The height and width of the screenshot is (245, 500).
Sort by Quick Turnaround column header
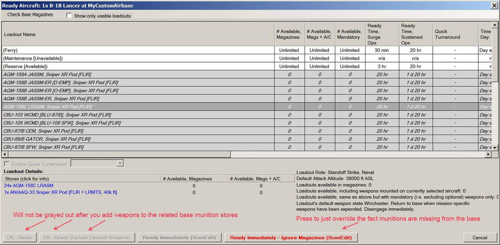(455, 34)
